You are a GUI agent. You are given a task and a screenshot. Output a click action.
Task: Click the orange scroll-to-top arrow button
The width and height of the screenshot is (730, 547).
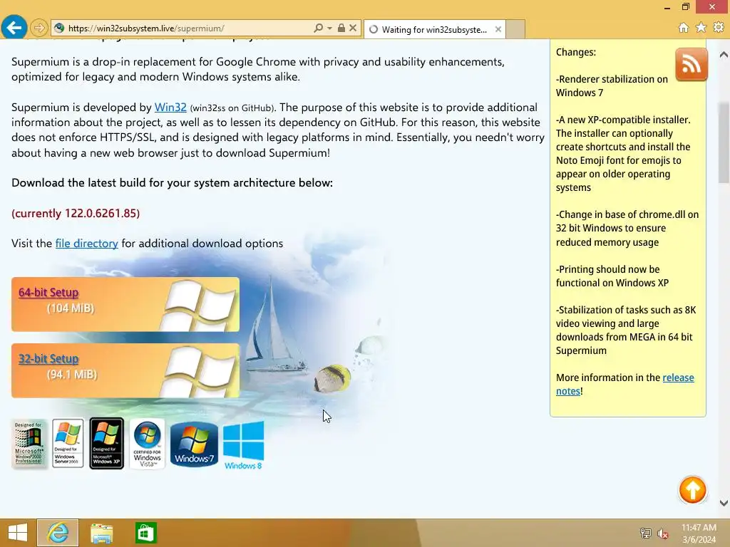click(692, 490)
